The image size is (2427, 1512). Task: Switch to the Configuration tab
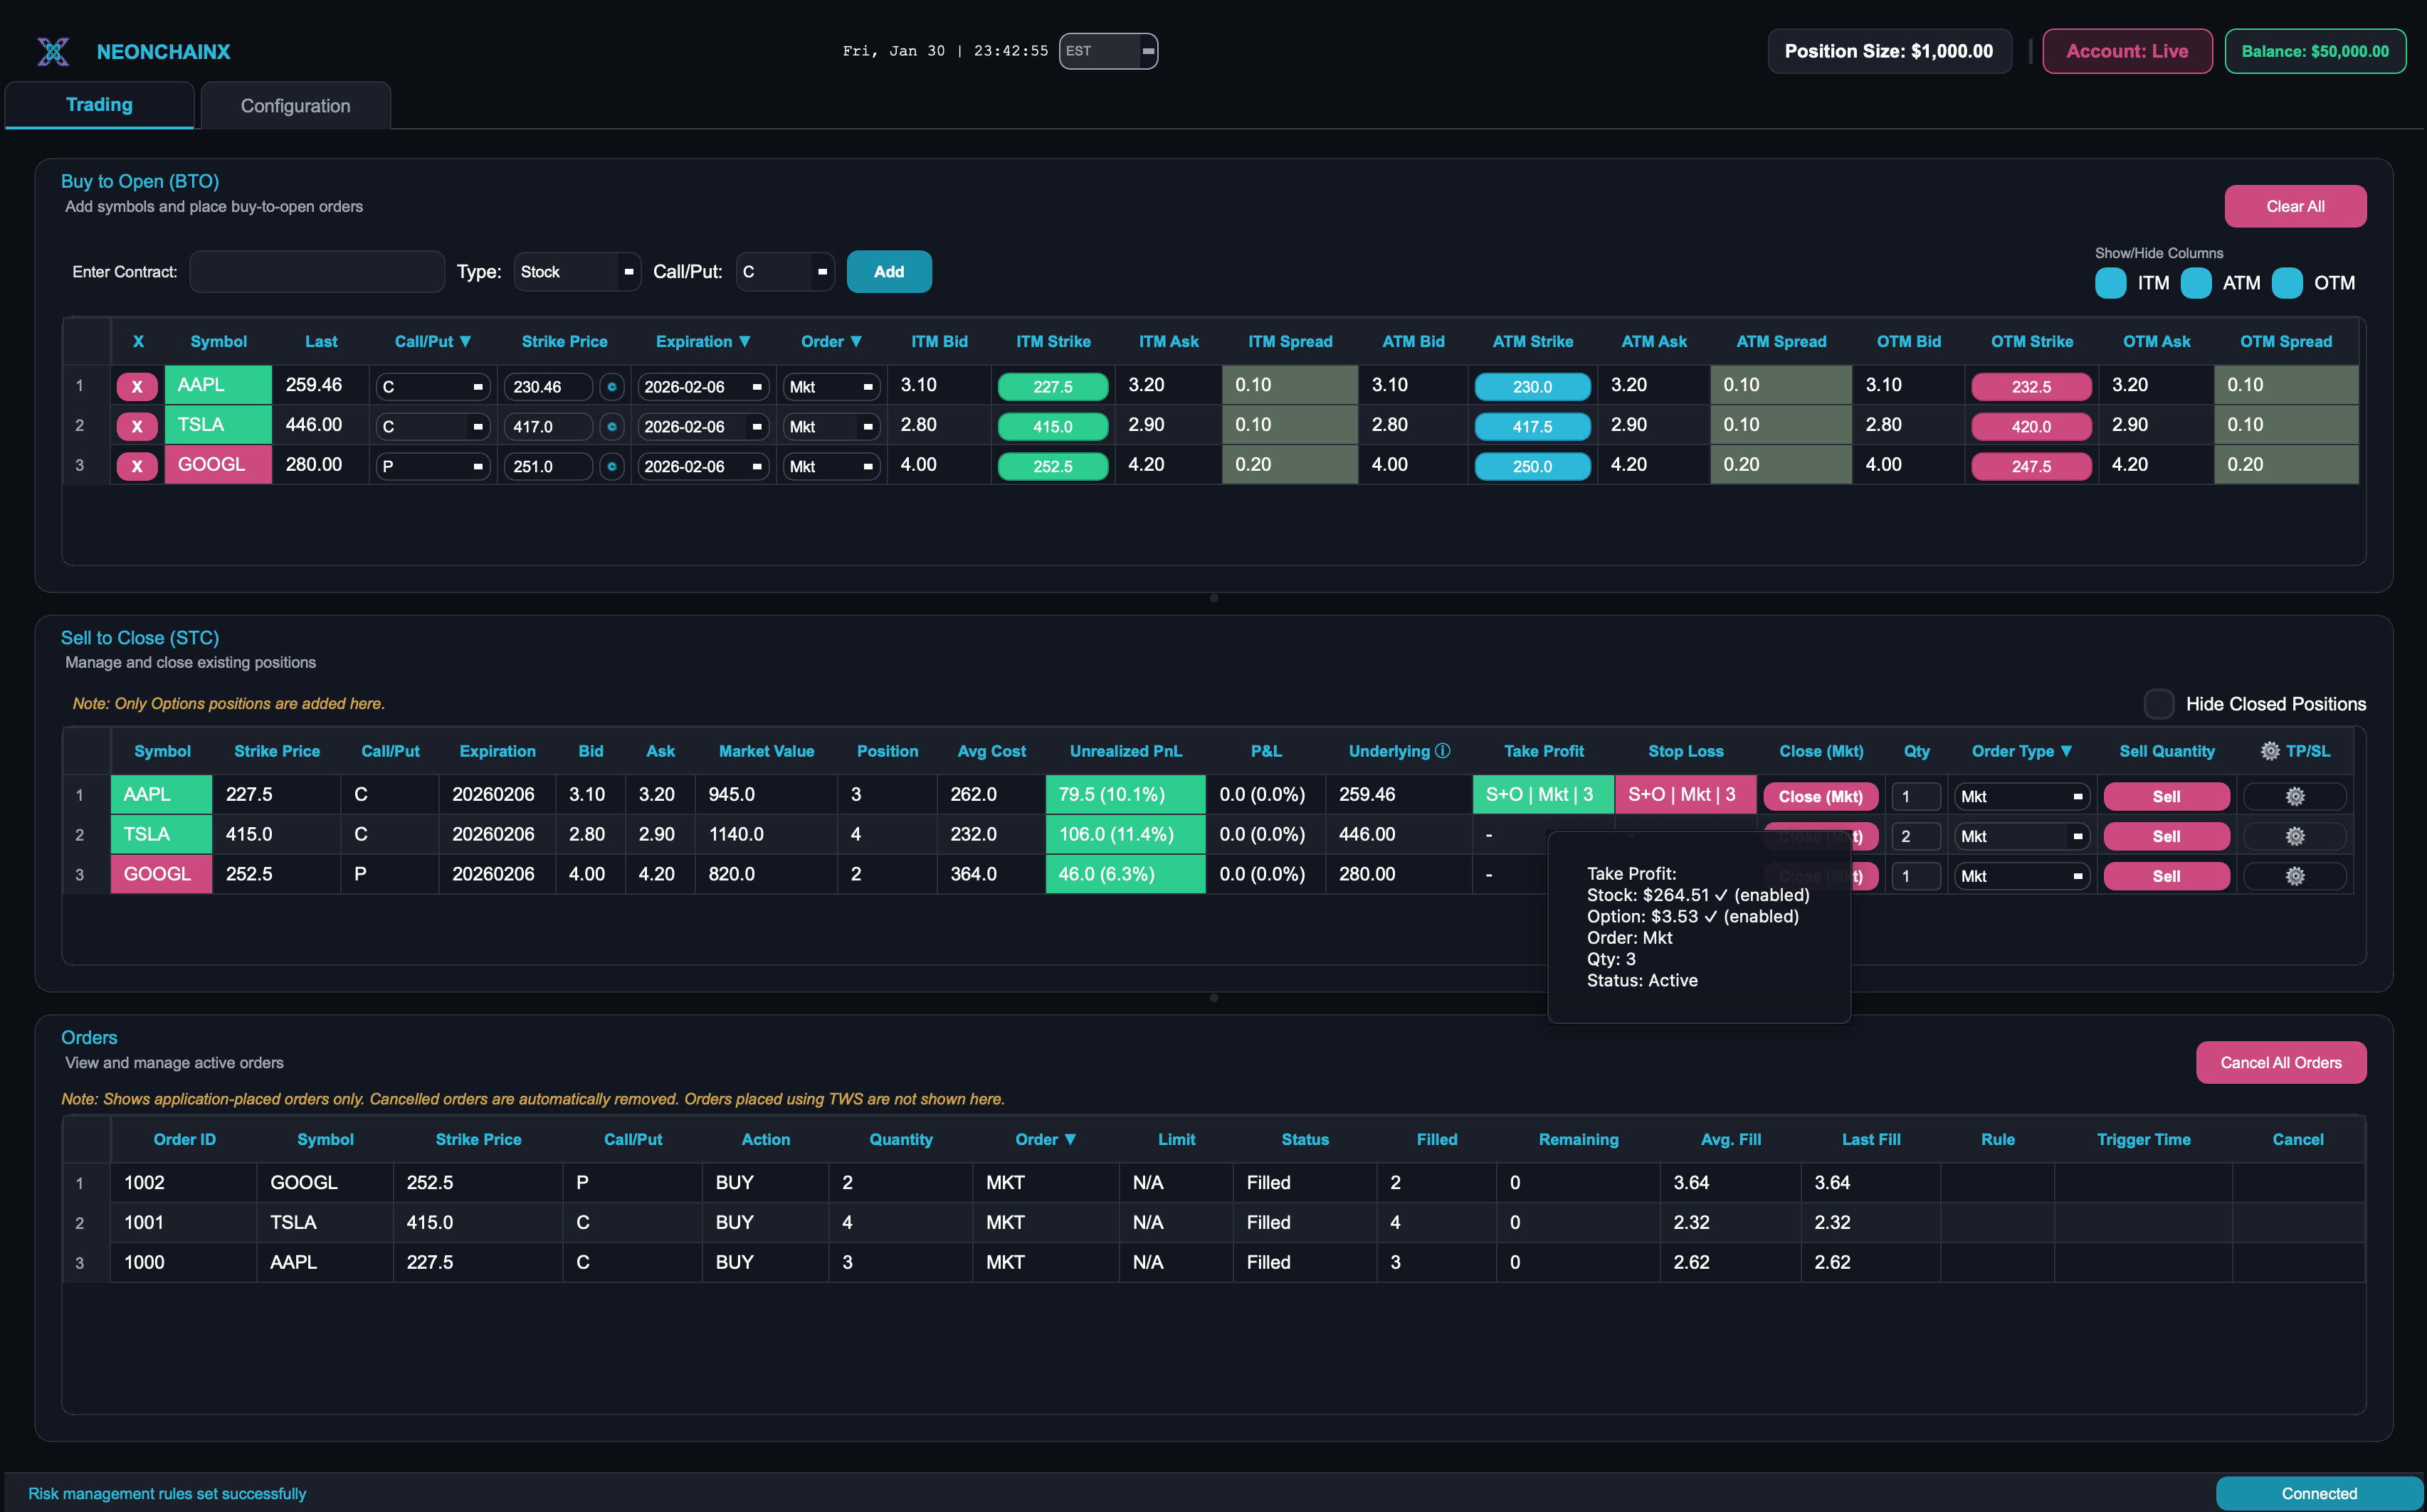tap(294, 105)
